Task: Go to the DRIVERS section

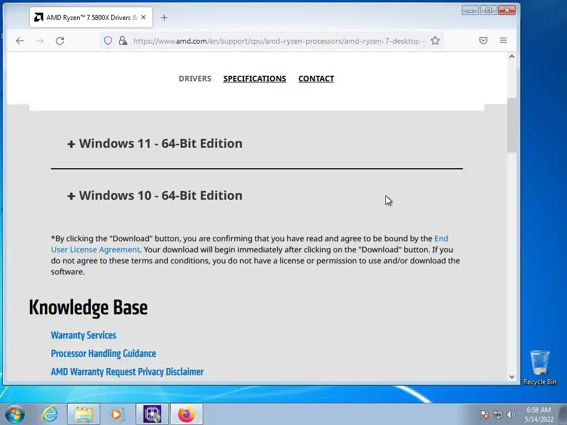Action: pyautogui.click(x=195, y=79)
